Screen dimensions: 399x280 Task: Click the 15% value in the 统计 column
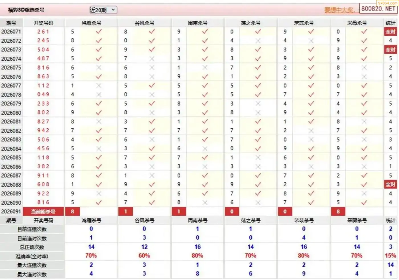(x=390, y=256)
